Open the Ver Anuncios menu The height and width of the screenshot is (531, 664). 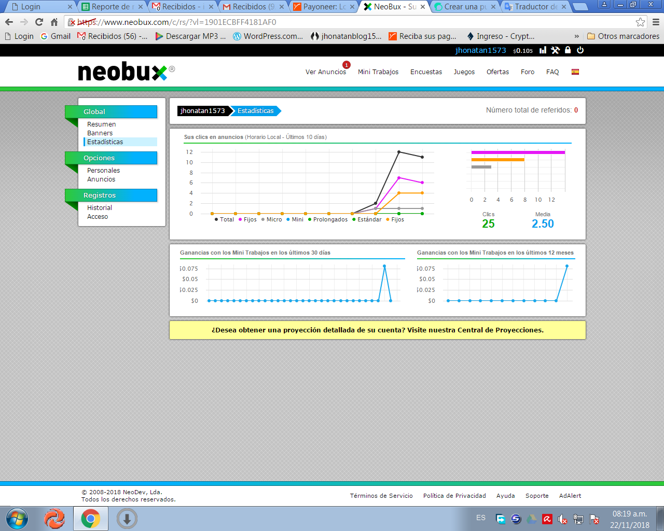pos(326,72)
